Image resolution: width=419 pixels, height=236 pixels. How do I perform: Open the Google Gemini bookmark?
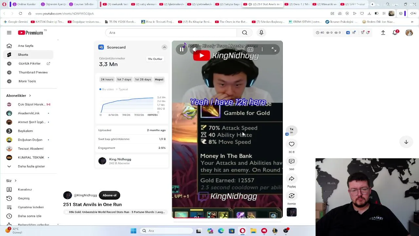point(15,22)
